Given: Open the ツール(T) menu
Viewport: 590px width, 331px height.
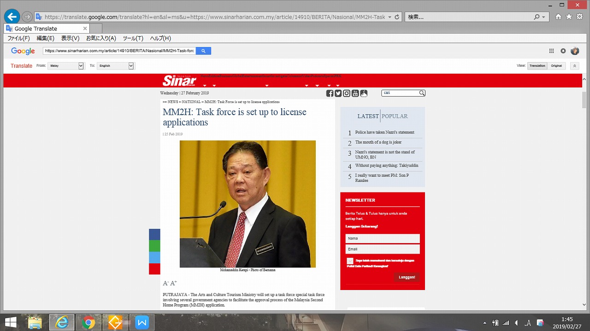Looking at the screenshot, I should point(133,38).
